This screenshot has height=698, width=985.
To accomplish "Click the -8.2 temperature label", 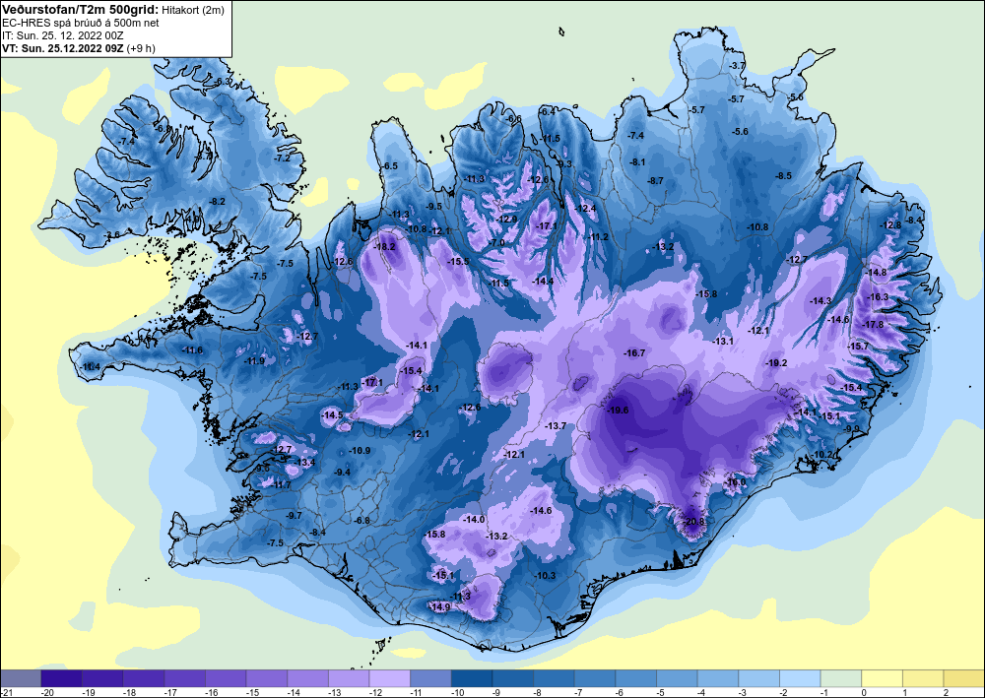I will click(216, 202).
